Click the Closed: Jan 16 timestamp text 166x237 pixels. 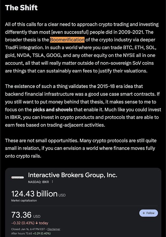(x=28, y=229)
